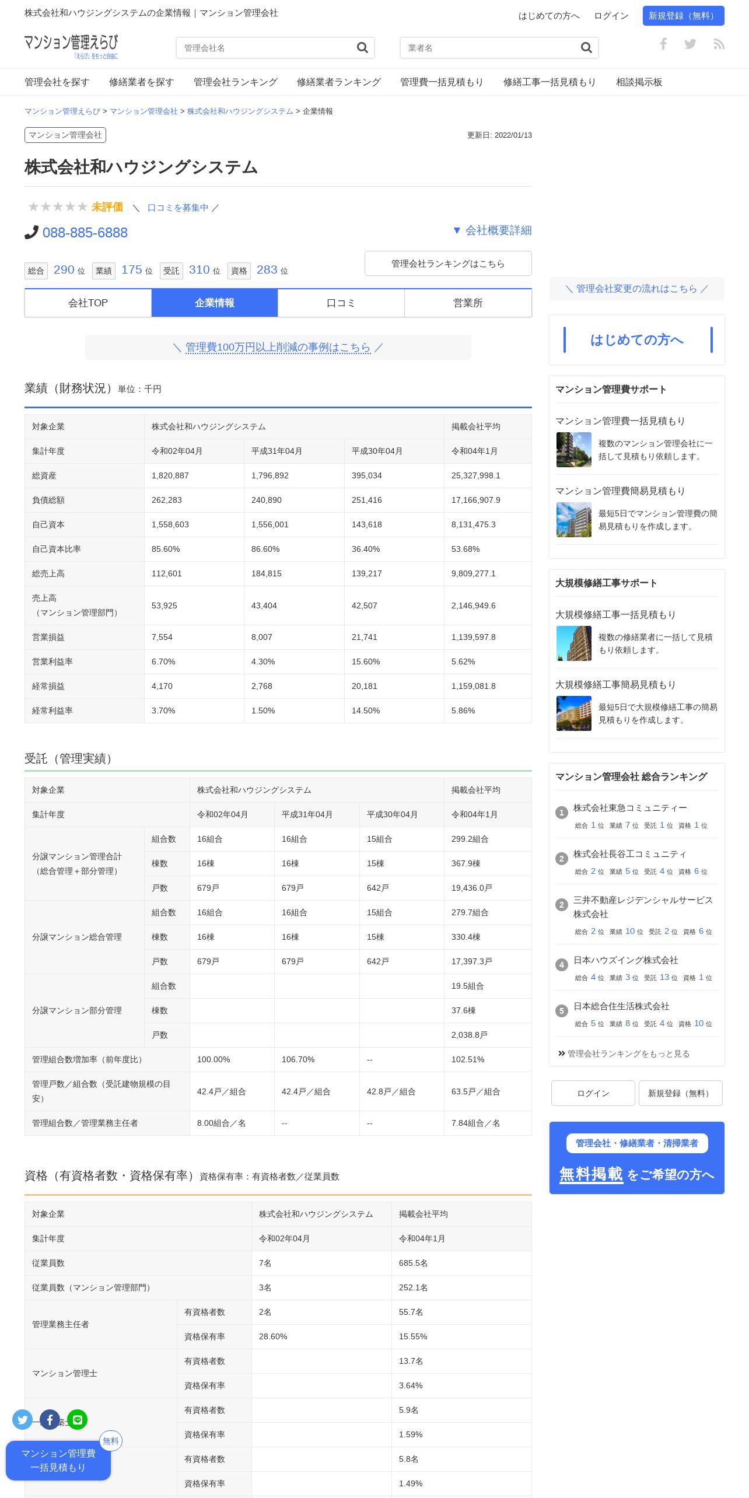Click 資格保有率 value 28.60% cell
749x1498 pixels.
[x=321, y=1336]
